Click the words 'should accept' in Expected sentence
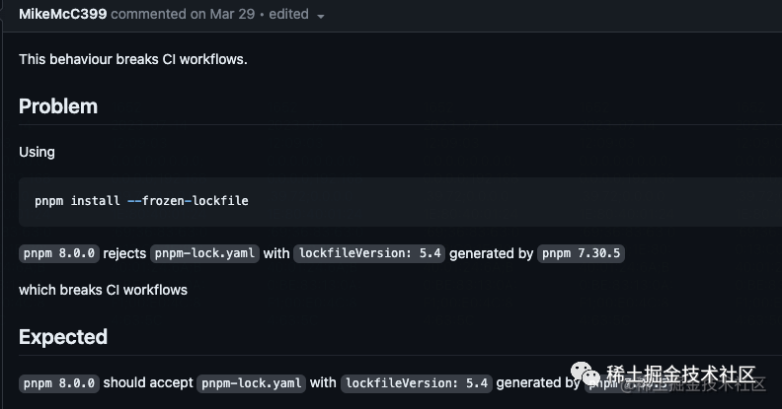Screen dimensions: 782x409 pyautogui.click(x=148, y=382)
